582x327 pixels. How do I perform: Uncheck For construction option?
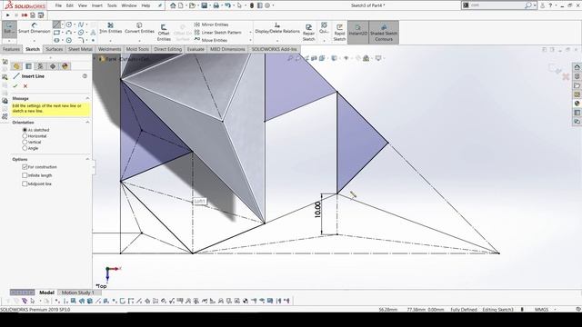25,167
